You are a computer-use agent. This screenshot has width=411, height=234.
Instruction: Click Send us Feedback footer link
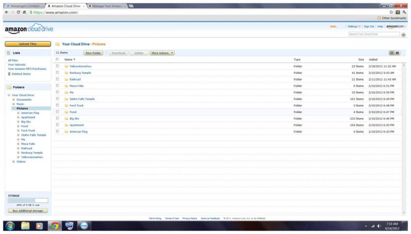(210, 218)
